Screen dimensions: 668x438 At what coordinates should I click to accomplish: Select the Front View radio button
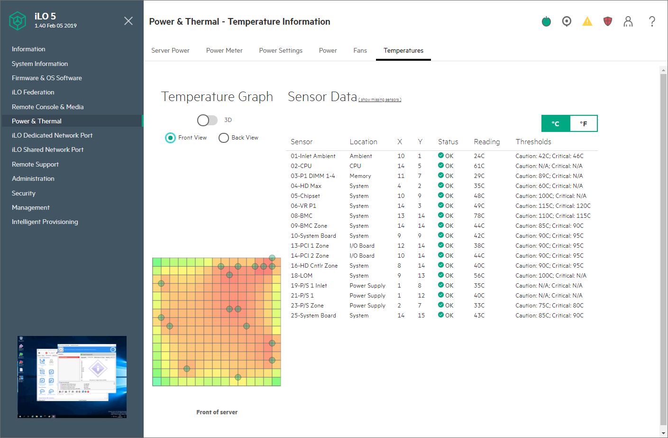(x=170, y=138)
